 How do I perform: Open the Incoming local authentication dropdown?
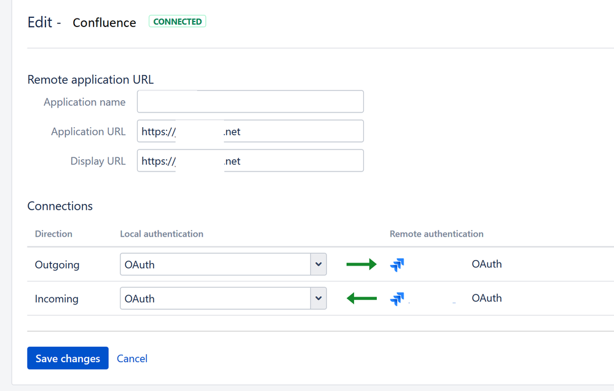(223, 298)
